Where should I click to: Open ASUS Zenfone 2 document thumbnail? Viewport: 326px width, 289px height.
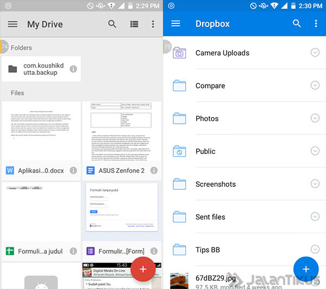click(122, 131)
